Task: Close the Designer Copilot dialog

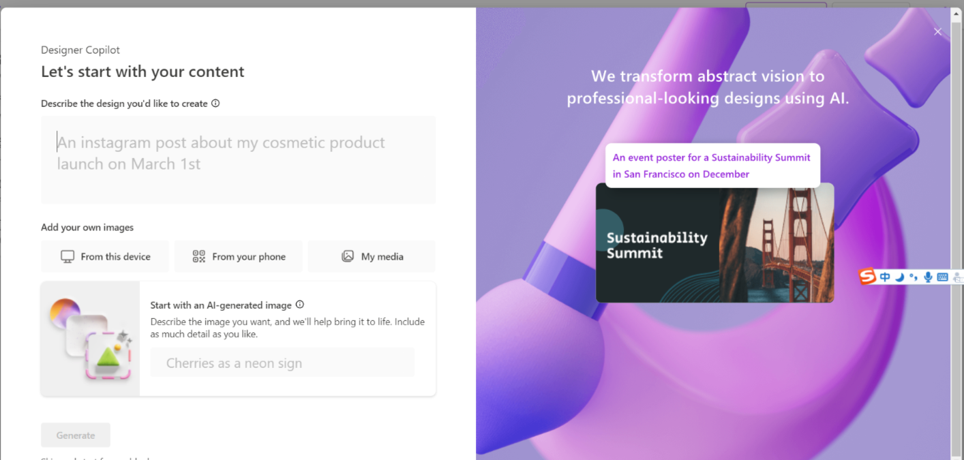Action: (x=937, y=32)
